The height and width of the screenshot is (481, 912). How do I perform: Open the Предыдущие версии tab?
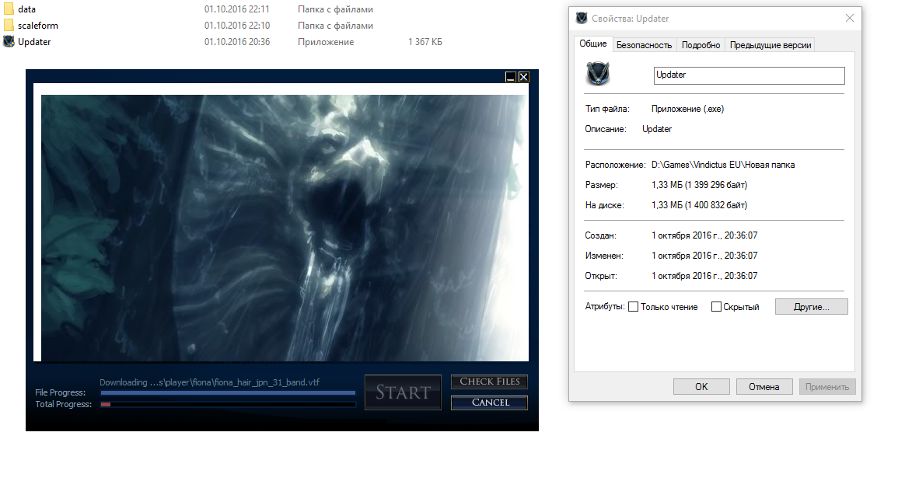pos(770,45)
